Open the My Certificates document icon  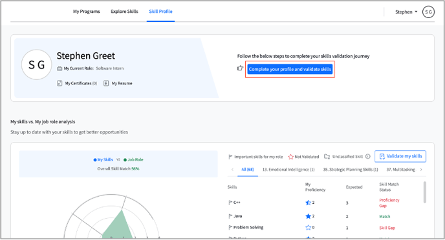(60, 83)
